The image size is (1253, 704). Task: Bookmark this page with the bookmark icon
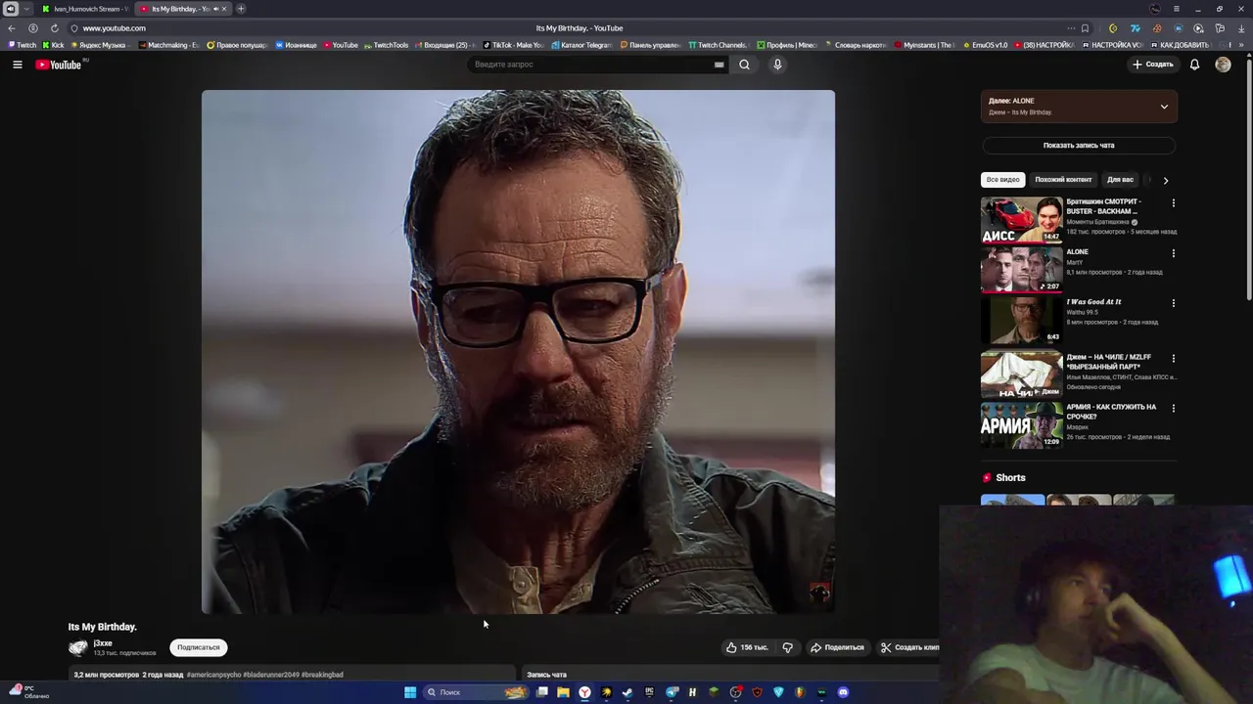coord(1085,28)
